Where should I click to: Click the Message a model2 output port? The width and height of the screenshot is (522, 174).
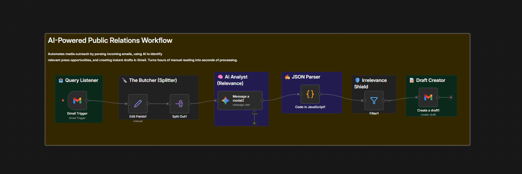coord(262,101)
